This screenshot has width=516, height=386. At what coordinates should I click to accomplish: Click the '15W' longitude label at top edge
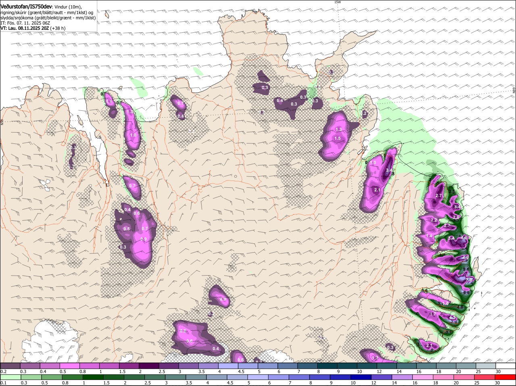pos(337,2)
